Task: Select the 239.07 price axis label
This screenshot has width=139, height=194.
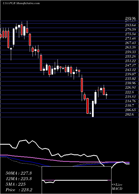Action: click(x=130, y=74)
